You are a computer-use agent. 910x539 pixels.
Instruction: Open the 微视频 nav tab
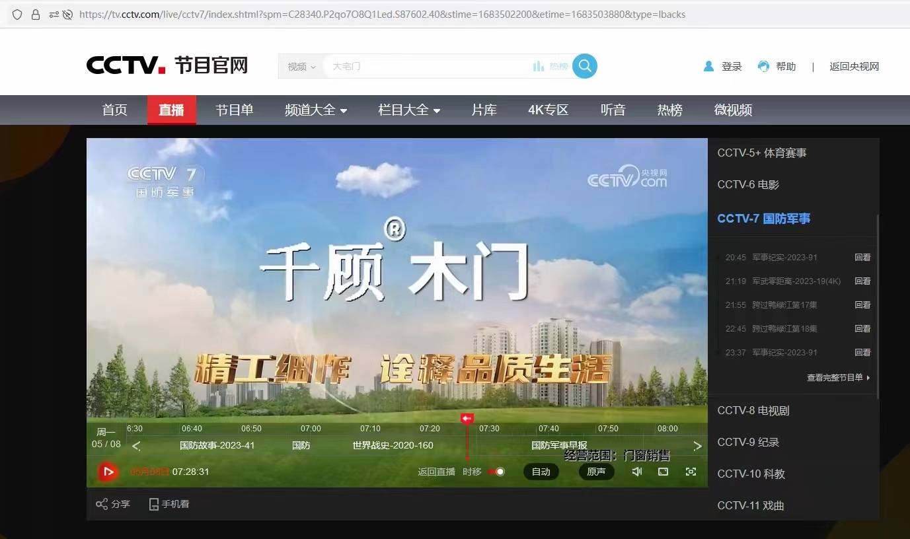pos(733,110)
